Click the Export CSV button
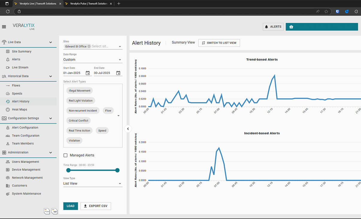Viewport: 361px width, 219px height. [x=96, y=206]
